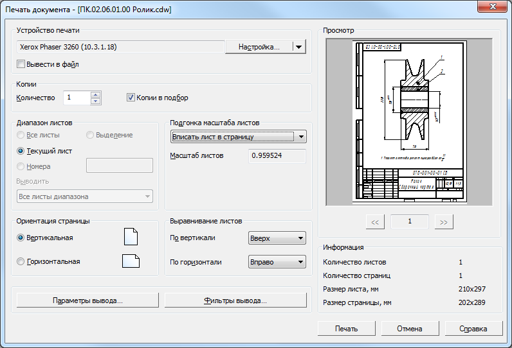Viewport: 512px width, 348px height.
Task: Uncheck 'Копии в подбор' option
Action: (131, 98)
